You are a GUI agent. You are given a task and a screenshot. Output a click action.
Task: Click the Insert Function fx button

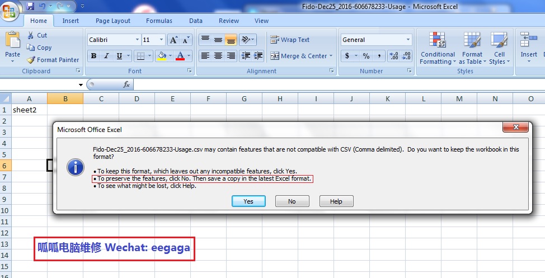point(126,84)
